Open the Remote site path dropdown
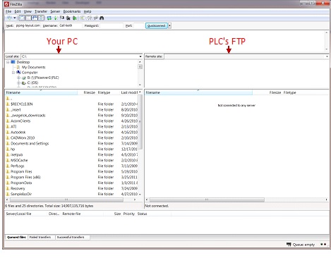Image resolution: width=331 pixels, height=258 pixels. (327, 56)
